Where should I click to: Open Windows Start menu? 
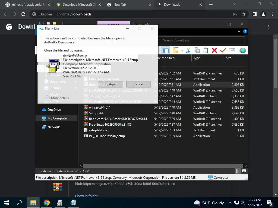point(7,203)
